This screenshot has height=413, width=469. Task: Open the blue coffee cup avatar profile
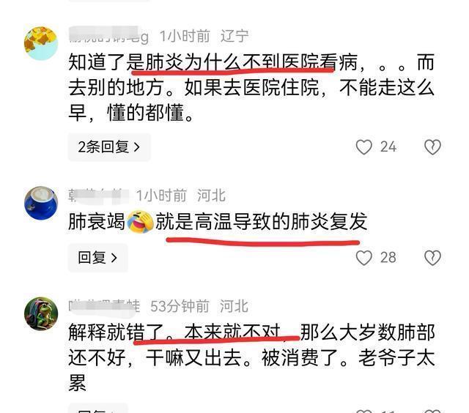click(x=41, y=203)
